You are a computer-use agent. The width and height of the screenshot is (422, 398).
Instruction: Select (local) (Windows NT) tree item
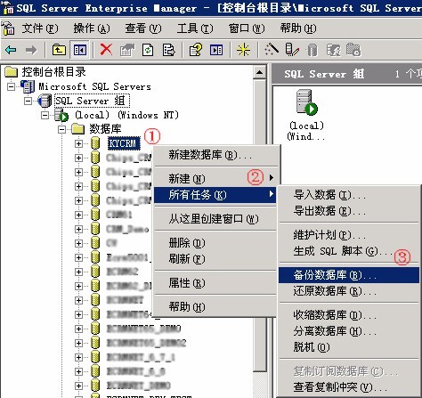[126, 115]
